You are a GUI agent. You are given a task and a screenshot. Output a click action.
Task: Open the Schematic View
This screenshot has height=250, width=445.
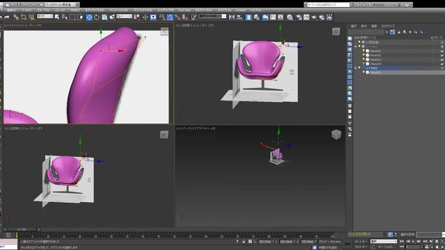point(281,17)
